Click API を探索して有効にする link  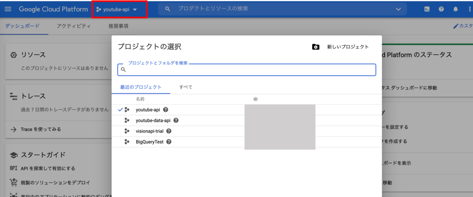[48, 168]
